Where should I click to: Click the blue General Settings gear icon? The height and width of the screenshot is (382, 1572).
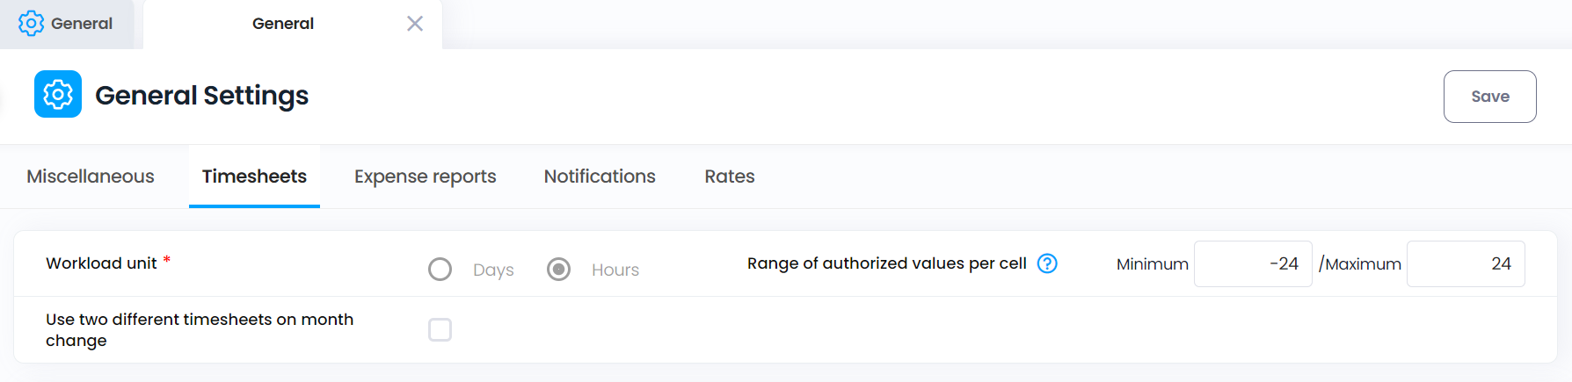pos(58,94)
